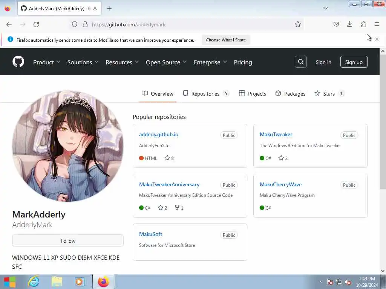Click the text "Software for Microsoft Store"
Screen dimensions: 386x289
pos(167,245)
